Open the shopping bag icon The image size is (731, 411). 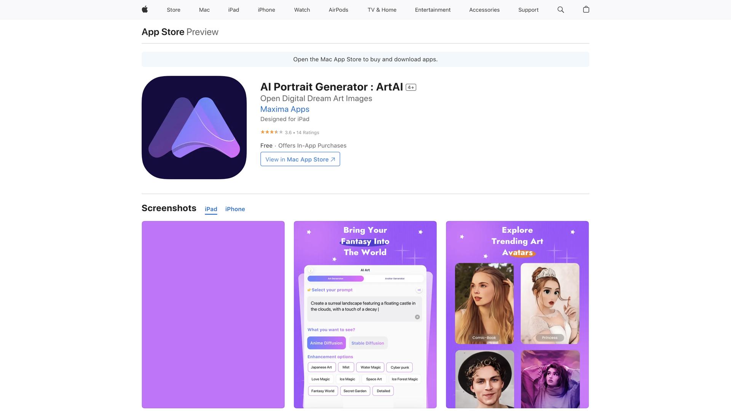point(586,10)
